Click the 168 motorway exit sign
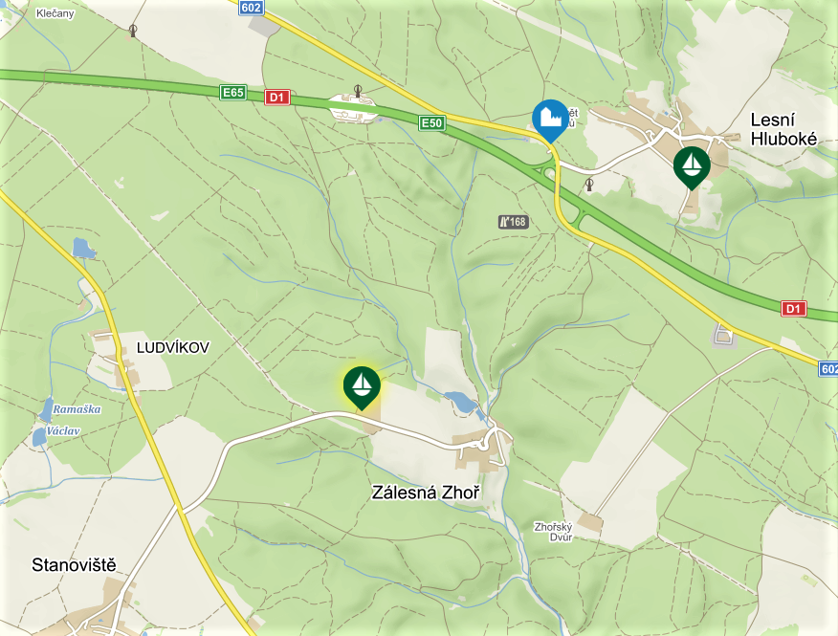838x636 pixels. coord(514,221)
